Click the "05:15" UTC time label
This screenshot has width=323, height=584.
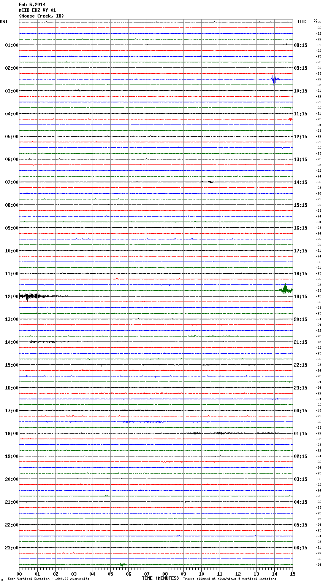coord(301,525)
